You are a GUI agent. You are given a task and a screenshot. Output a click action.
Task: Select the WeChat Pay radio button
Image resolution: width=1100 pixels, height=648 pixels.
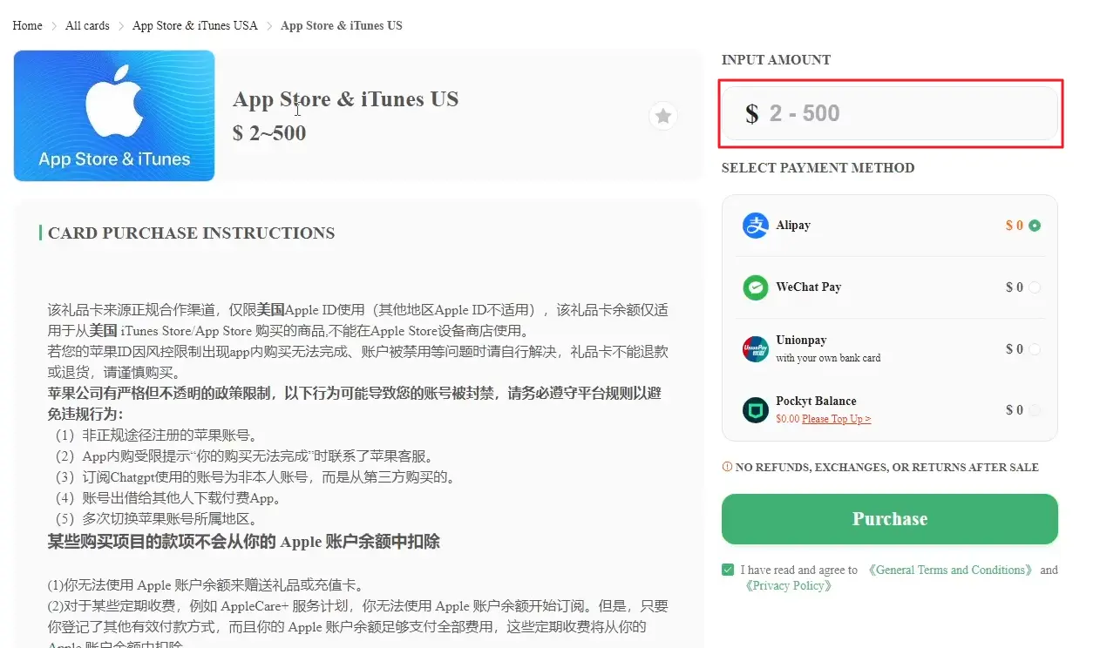click(1035, 287)
